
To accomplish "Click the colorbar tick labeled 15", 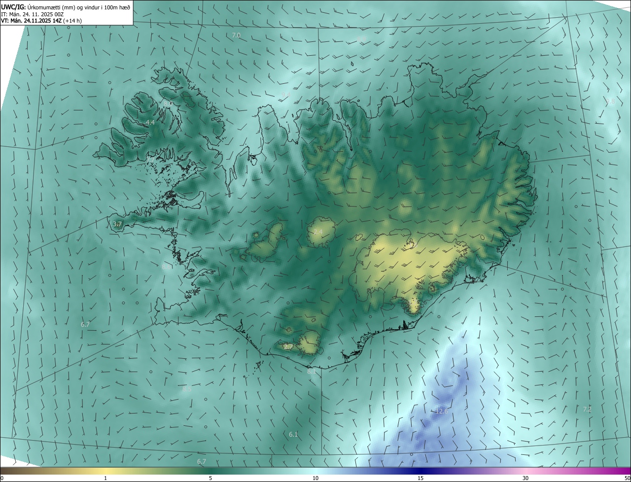I will coord(421,478).
